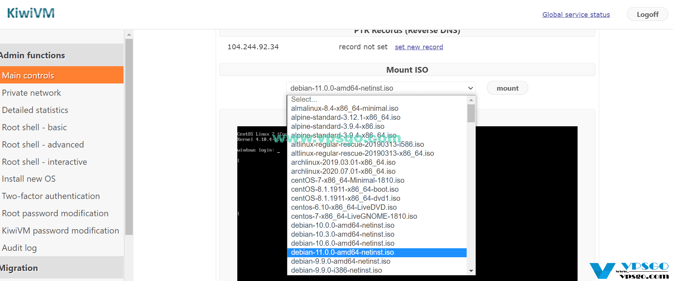
Task: Select debian-10.3.0-amd64-netinst.iso option
Action: (377, 234)
